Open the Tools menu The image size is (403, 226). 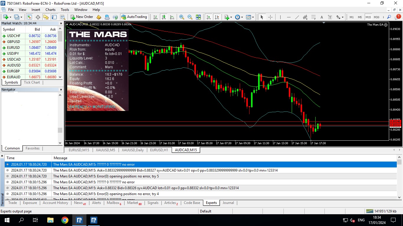65,10
